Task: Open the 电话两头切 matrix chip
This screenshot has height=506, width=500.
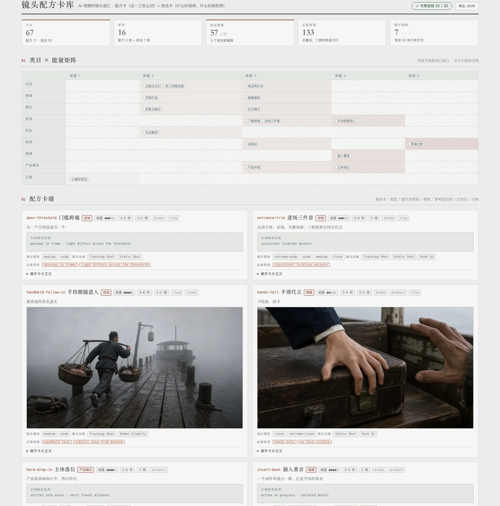Action: [255, 86]
